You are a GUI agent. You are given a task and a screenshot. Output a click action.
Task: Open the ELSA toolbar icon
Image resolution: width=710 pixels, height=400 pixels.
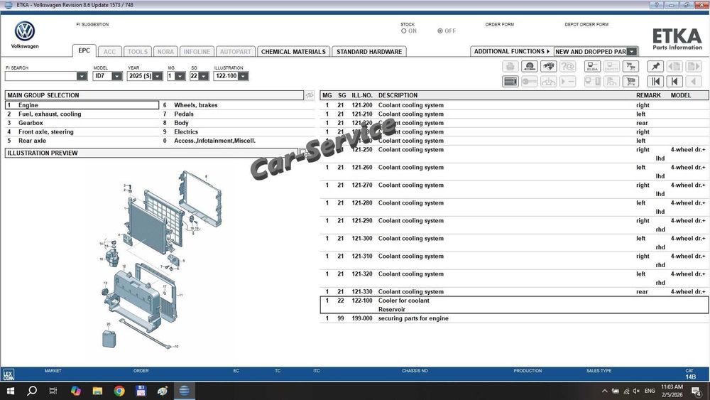[x=592, y=67]
